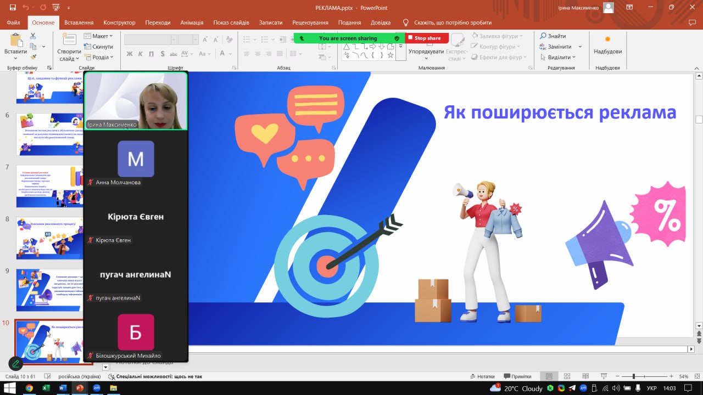Toggle Примітки comments pane in status bar
Screen dimensions: 703x395
click(517, 376)
